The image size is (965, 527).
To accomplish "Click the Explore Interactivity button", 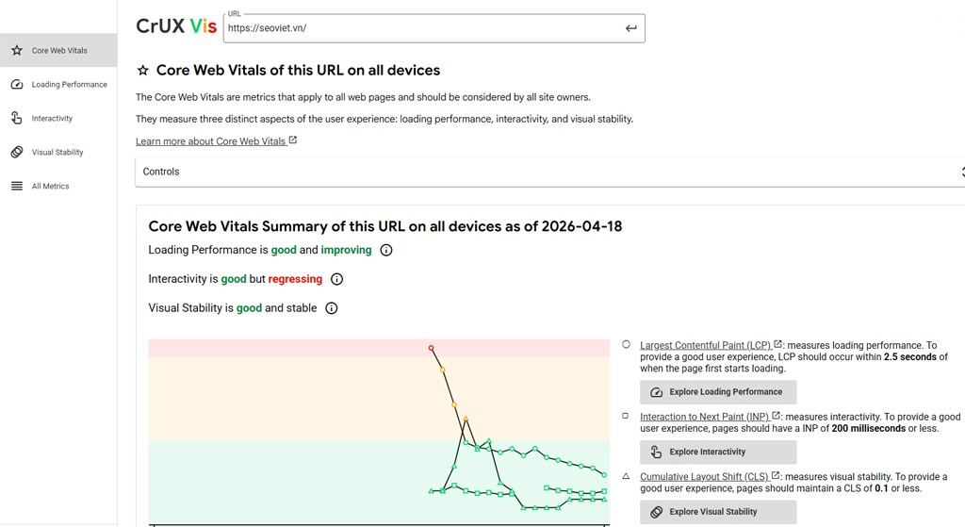I will [717, 453].
